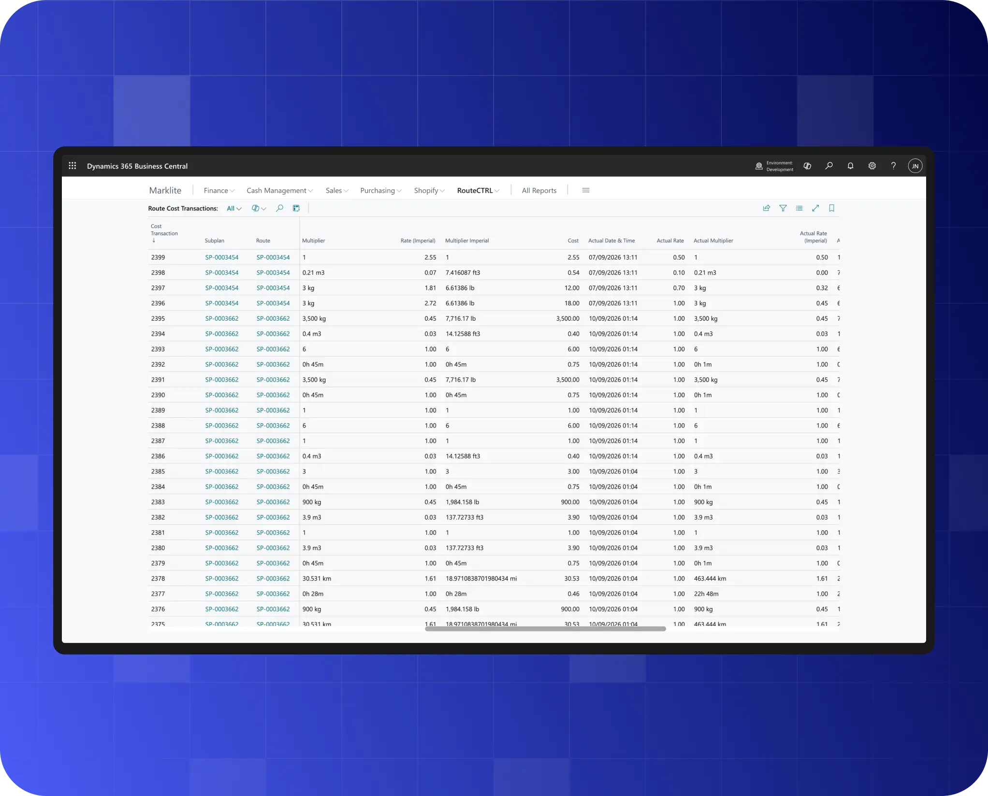The width and height of the screenshot is (988, 796).
Task: Click the top bar search magnifier
Action: click(x=829, y=166)
